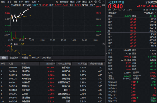157x103 pixels.
Task: Select the 5分 period
Action: (x=21, y=2)
